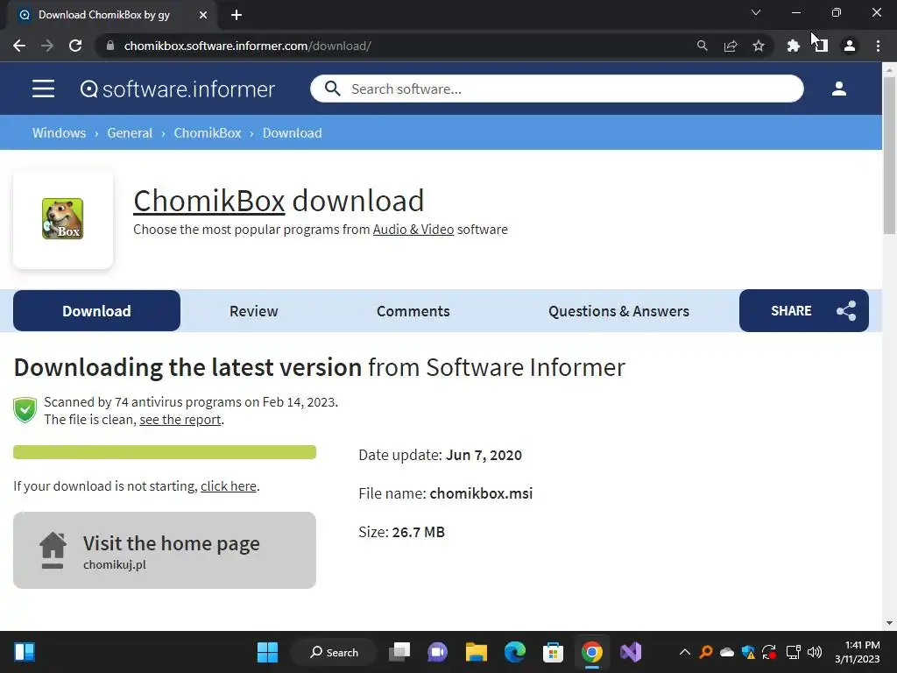Open Visual Studio from taskbar
Screen dimensions: 897x673
point(631,652)
